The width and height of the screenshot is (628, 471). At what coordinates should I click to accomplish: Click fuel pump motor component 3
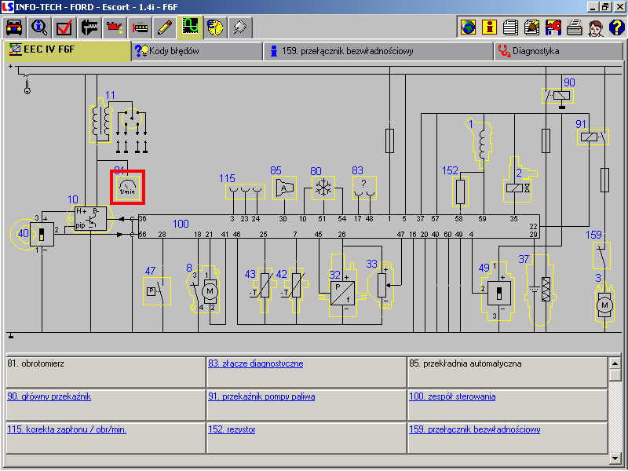pyautogui.click(x=604, y=305)
